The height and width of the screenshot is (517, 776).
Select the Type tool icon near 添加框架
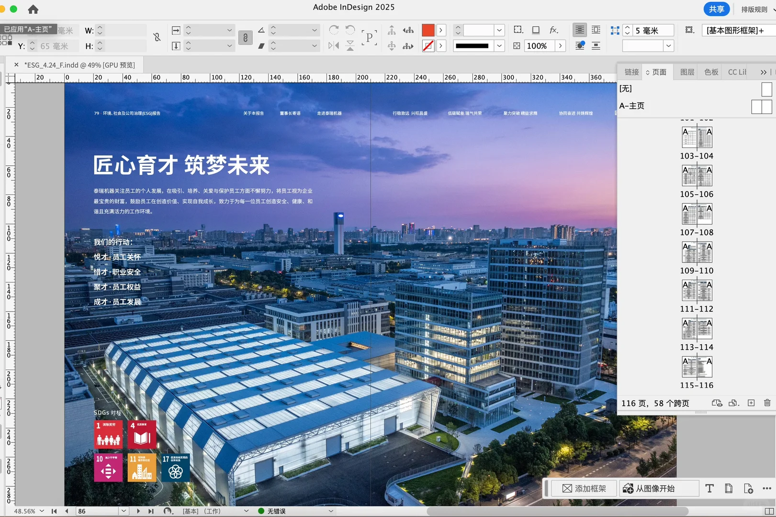click(709, 488)
